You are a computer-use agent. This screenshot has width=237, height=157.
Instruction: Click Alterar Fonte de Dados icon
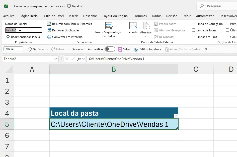[x=167, y=49]
